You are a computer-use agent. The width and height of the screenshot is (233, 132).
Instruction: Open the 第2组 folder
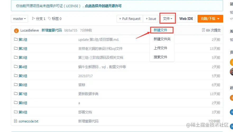[23, 49]
